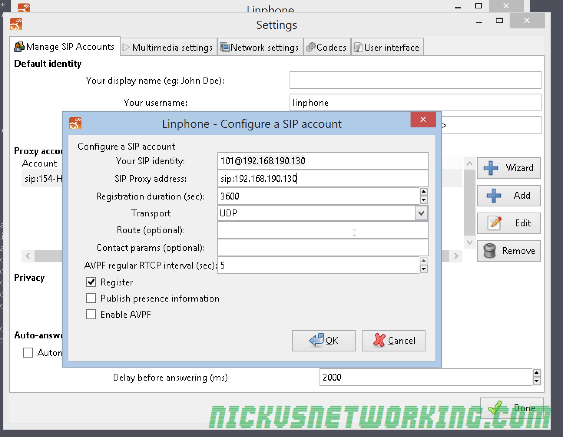Click the Your display name field
This screenshot has height=437, width=563.
(416, 80)
